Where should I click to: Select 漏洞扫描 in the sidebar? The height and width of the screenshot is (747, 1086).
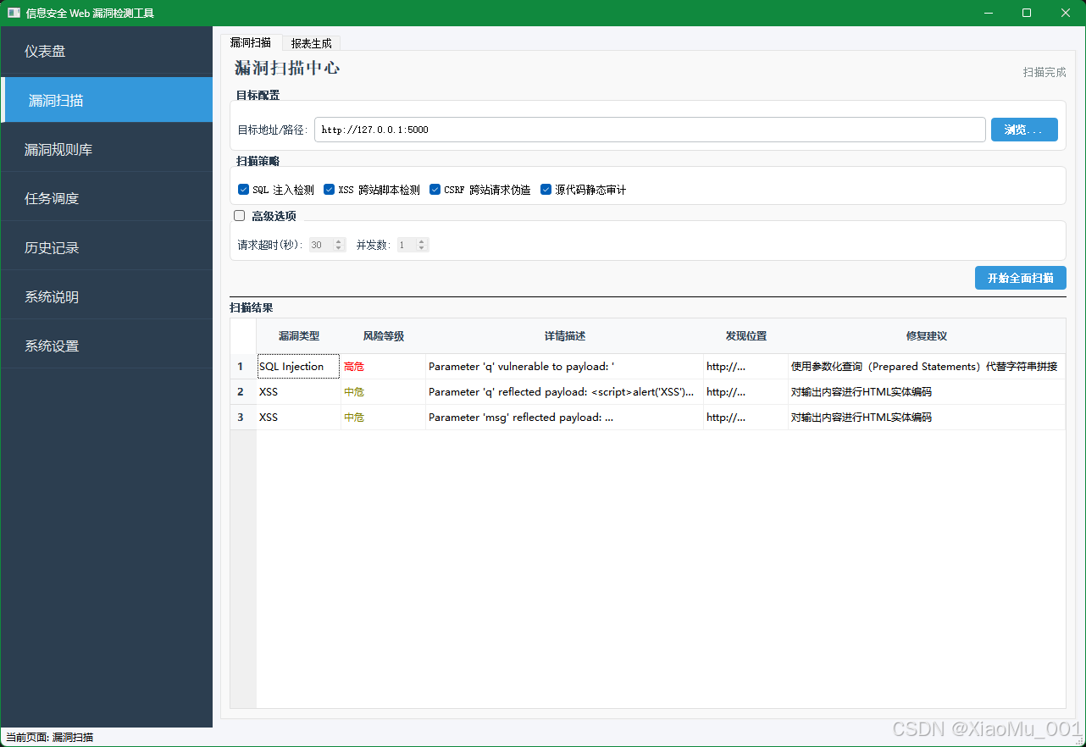[x=107, y=100]
